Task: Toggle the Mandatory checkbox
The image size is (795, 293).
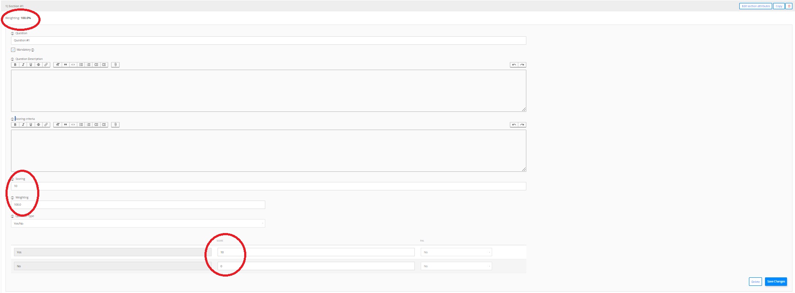Action: (13, 50)
